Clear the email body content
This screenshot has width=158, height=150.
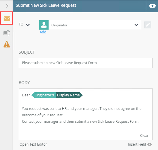[x=144, y=135]
